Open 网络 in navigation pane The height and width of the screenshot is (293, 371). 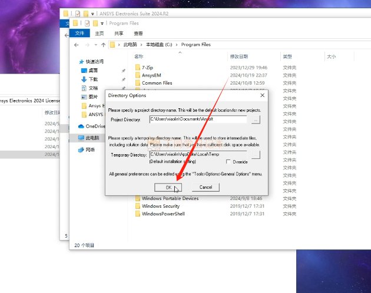[90, 150]
